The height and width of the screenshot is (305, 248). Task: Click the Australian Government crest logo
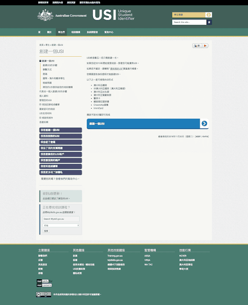point(45,15)
